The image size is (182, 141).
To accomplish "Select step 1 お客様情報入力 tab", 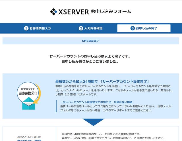I will point(37,28).
